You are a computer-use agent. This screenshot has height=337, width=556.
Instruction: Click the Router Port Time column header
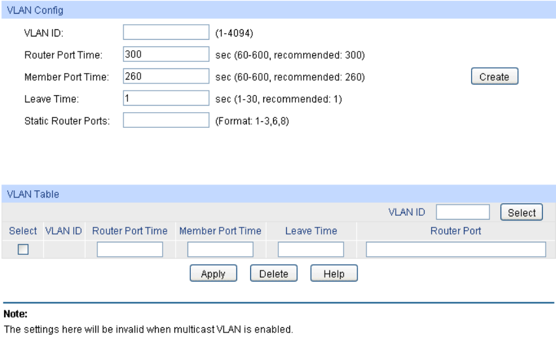130,231
